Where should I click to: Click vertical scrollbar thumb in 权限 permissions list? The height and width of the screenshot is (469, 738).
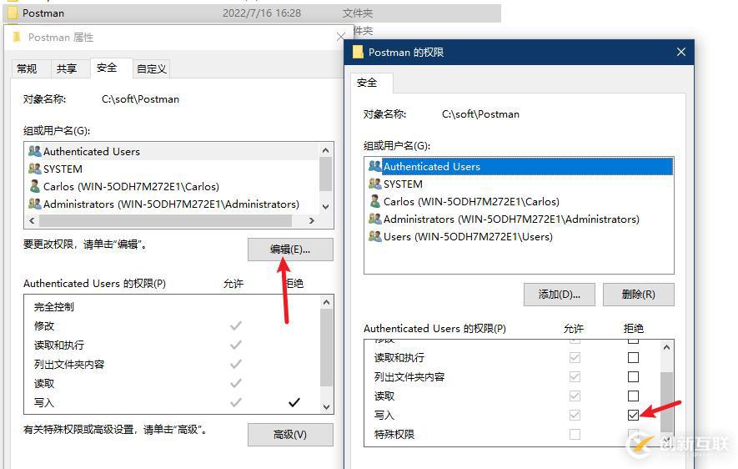tap(666, 401)
